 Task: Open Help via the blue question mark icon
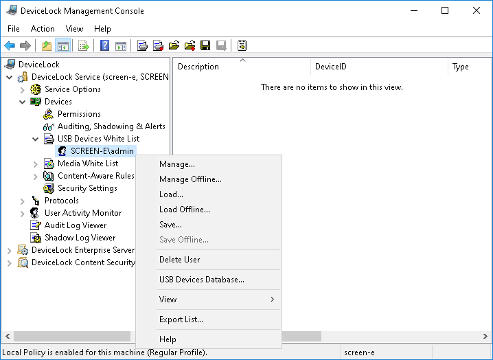pyautogui.click(x=105, y=46)
